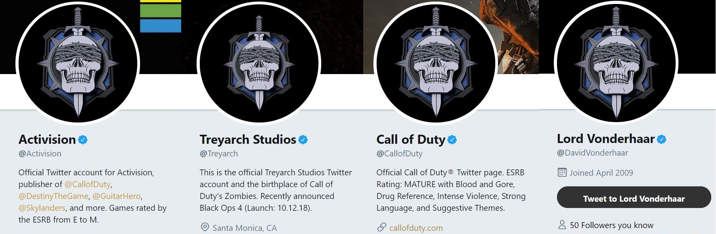
Task: View the Call of Duty profile avatar
Action: tap(436, 64)
